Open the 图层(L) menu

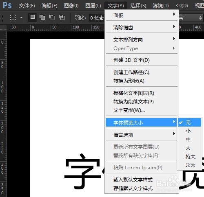click(93, 6)
